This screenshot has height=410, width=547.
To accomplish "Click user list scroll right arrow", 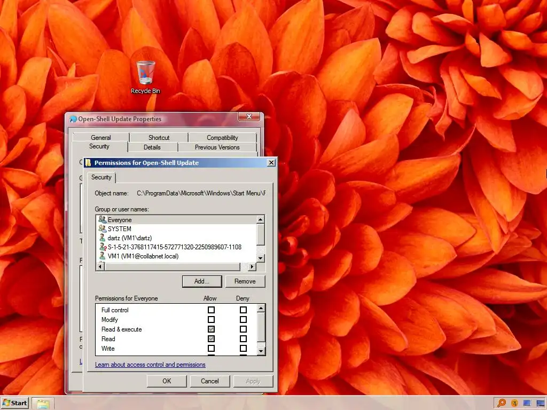I will tap(252, 267).
